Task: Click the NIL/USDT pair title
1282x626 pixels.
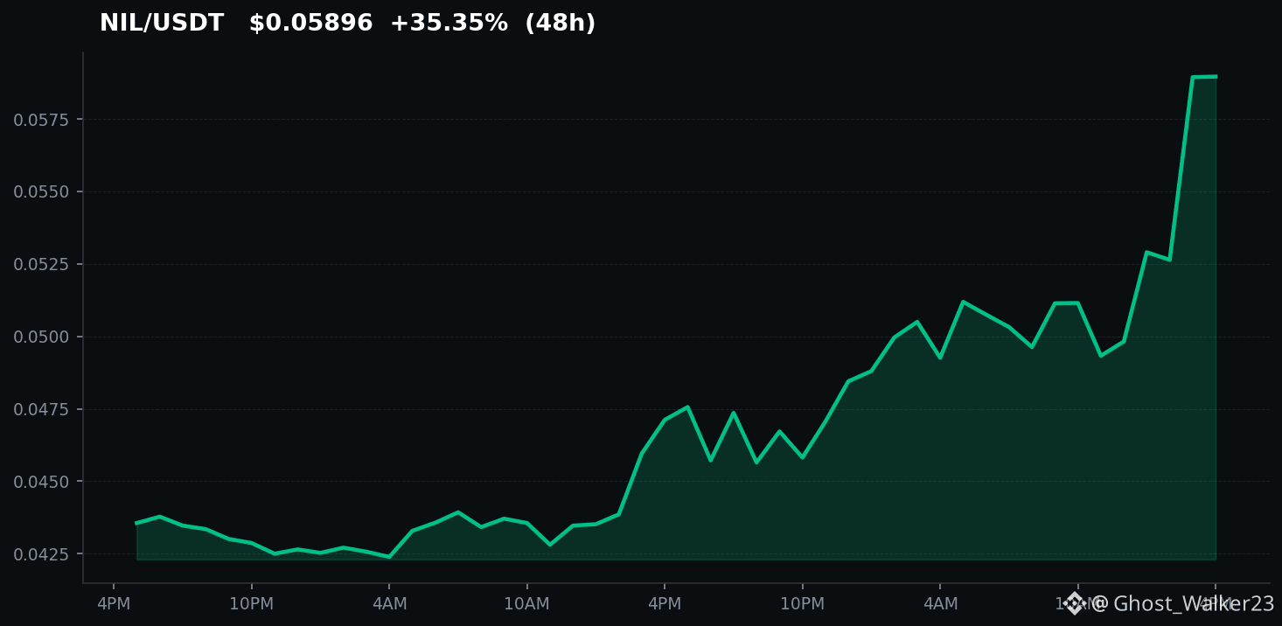Action: pos(162,24)
